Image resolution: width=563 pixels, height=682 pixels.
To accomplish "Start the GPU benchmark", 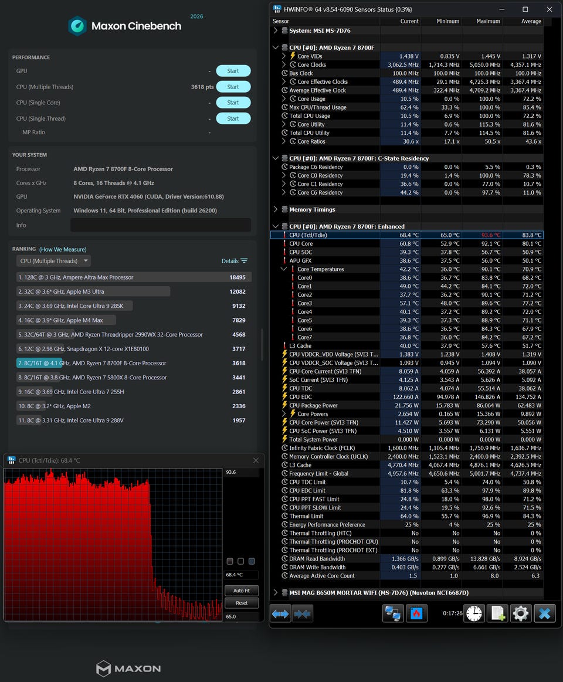I will tap(233, 71).
